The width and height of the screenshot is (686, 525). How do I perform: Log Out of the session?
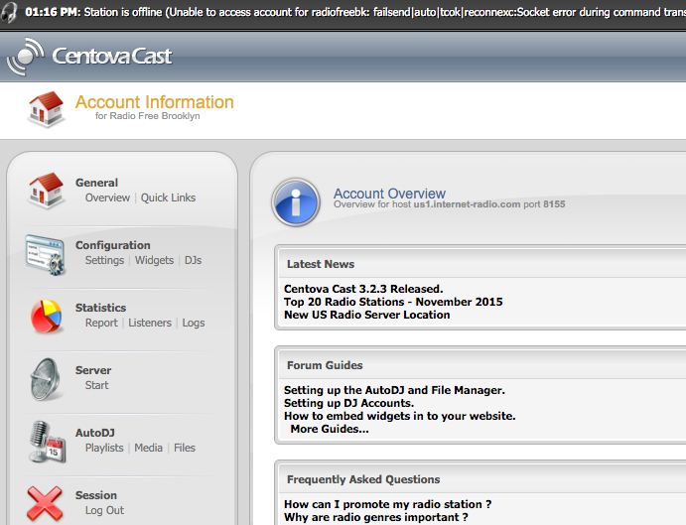click(104, 510)
